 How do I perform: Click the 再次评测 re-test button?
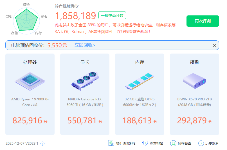[x=203, y=21]
